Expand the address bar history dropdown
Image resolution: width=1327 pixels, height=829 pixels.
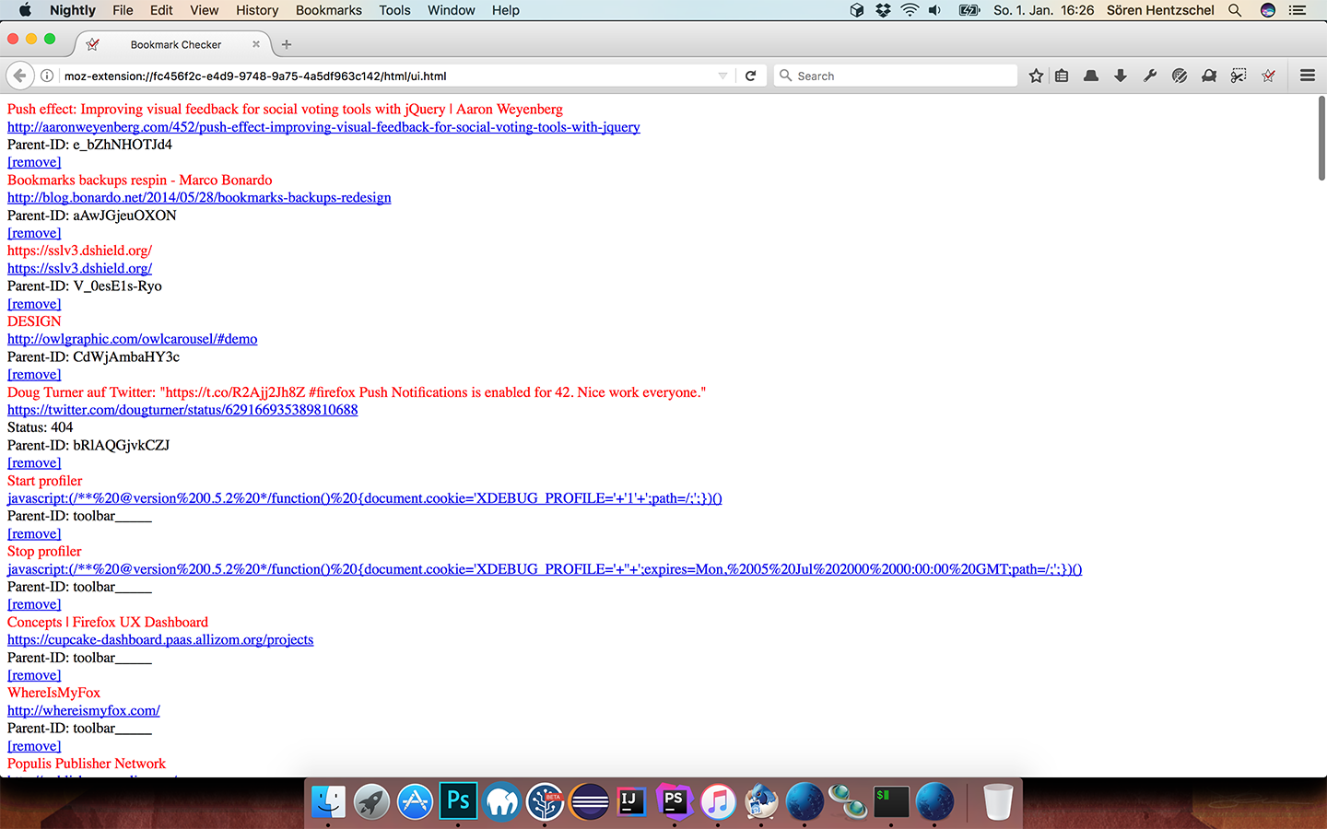click(x=722, y=76)
